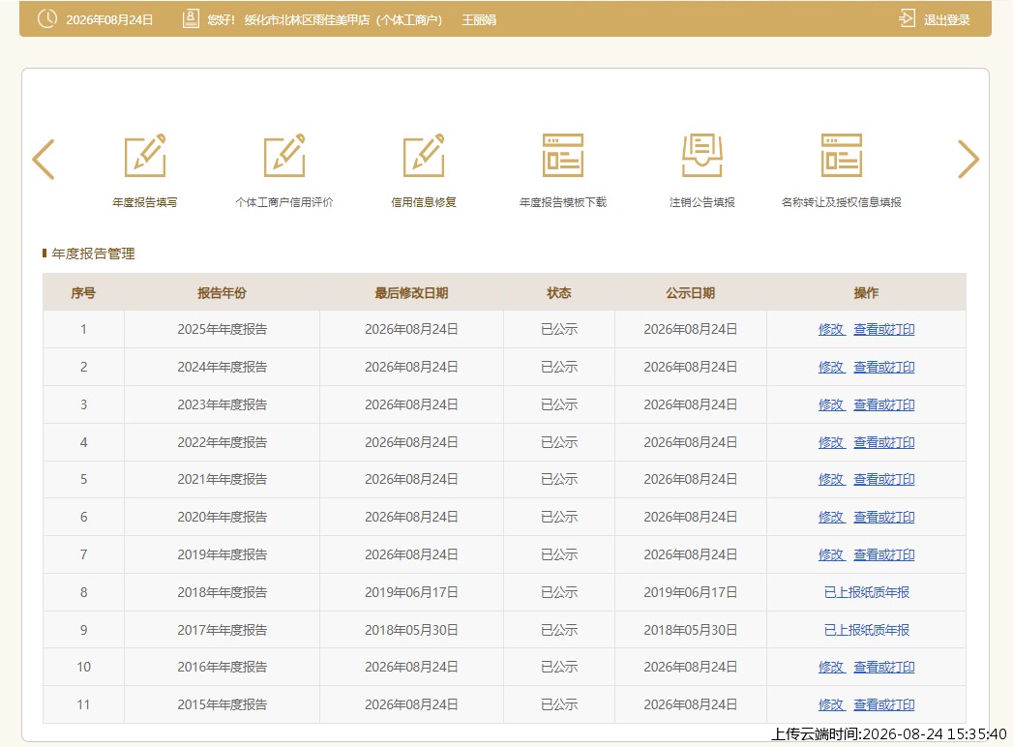Open the 名称转让及授权信息填报 icon

coord(841,155)
